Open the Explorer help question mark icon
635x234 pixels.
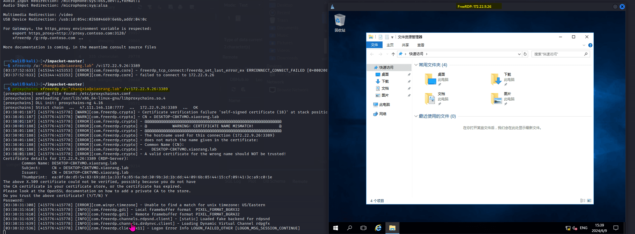[x=590, y=45]
